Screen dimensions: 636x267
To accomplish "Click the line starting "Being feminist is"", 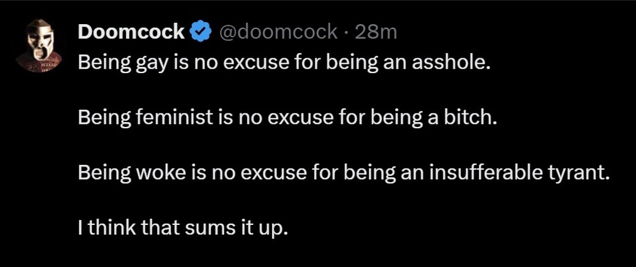I will pyautogui.click(x=288, y=118).
